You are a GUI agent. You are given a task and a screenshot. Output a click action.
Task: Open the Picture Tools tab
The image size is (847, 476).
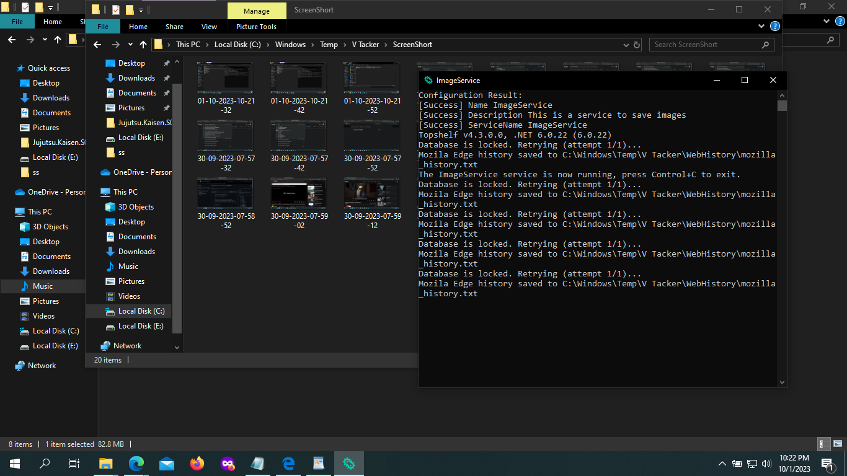(x=257, y=27)
